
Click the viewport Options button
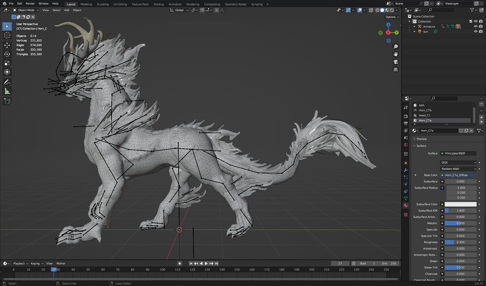point(392,17)
